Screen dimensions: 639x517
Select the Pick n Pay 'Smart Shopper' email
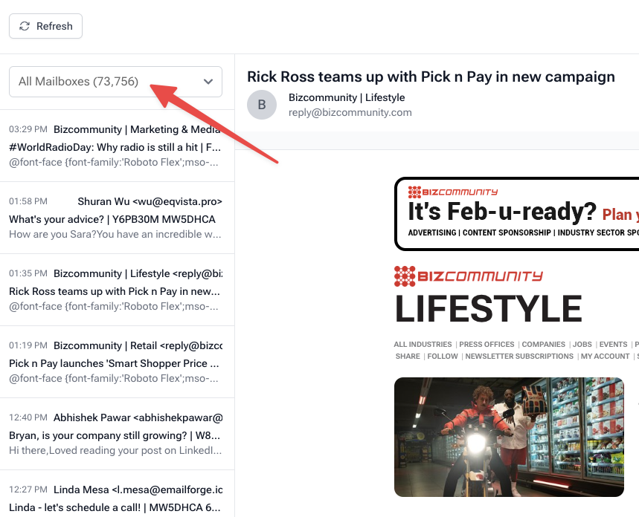116,362
